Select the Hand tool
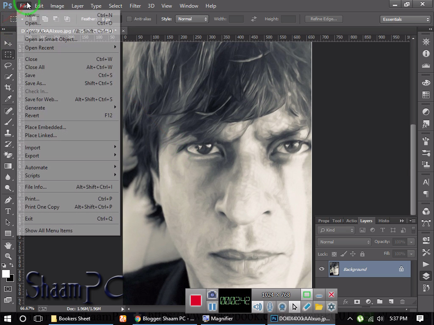 [x=8, y=245]
